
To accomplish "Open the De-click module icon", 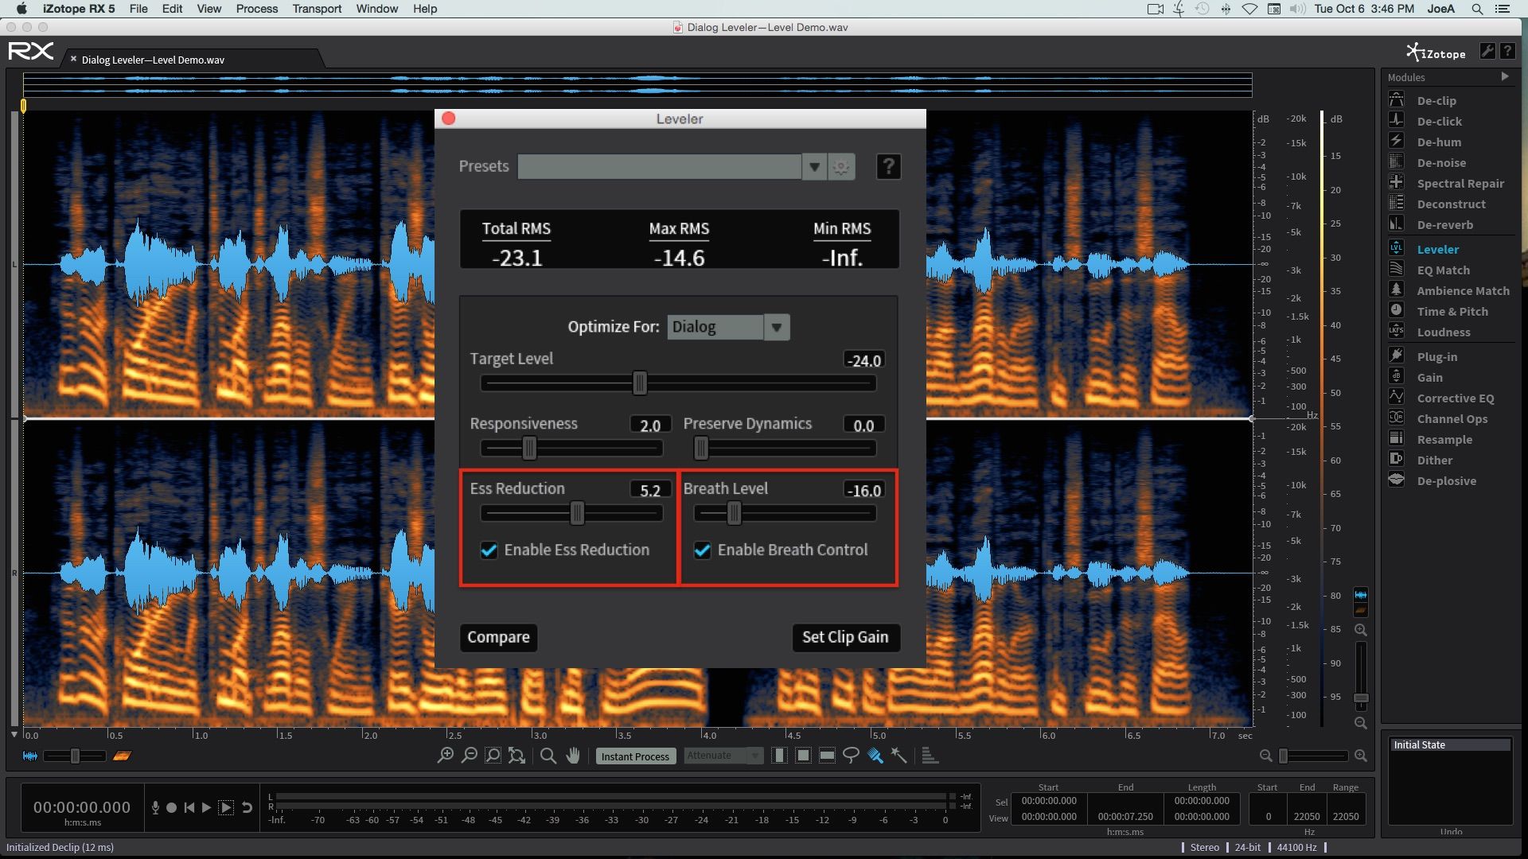I will 1396,120.
